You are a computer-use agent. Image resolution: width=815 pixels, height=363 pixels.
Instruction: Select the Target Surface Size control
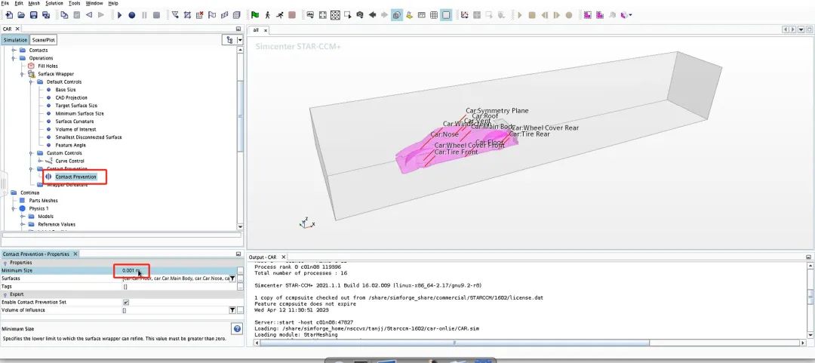click(76, 106)
